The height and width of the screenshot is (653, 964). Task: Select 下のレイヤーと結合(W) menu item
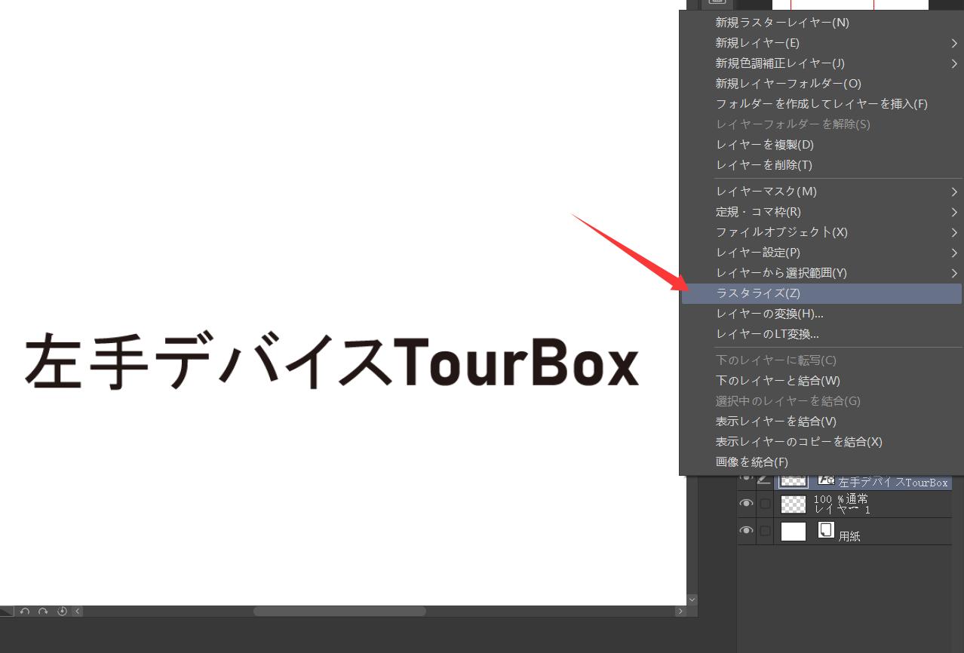point(777,381)
